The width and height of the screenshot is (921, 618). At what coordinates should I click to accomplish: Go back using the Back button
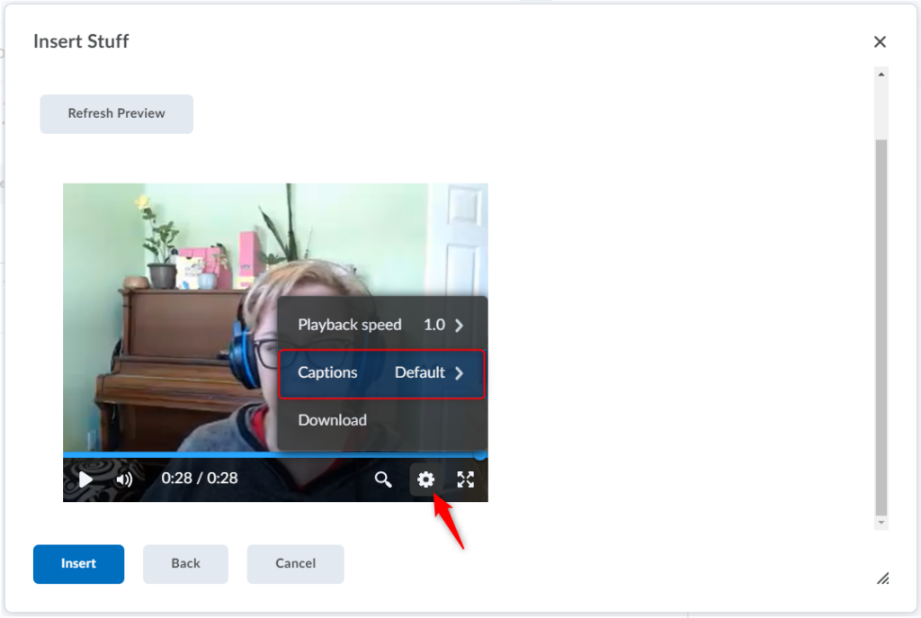pos(185,564)
